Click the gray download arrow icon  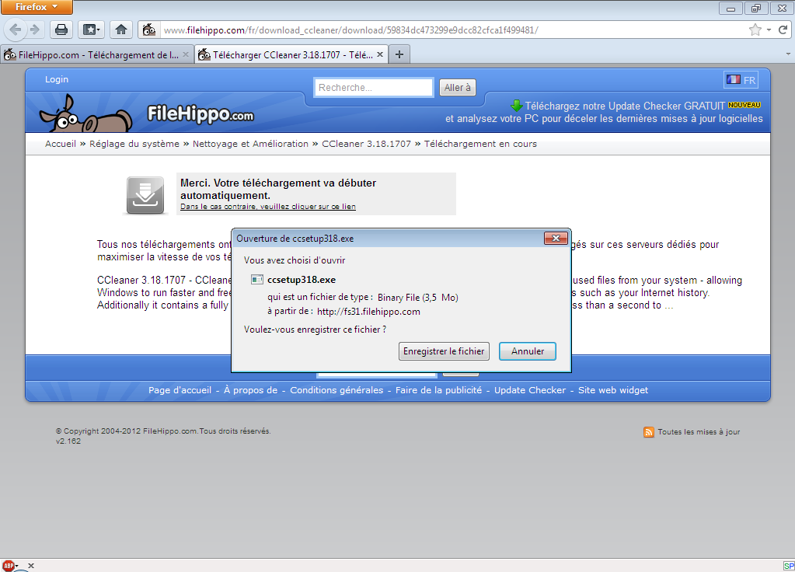[x=145, y=195]
